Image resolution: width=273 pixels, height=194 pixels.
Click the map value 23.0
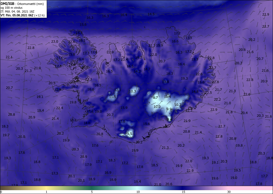pos(55,42)
